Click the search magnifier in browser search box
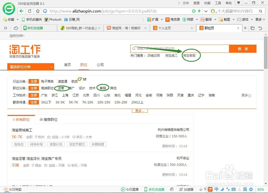The width and height of the screenshot is (268, 193). [x=260, y=11]
